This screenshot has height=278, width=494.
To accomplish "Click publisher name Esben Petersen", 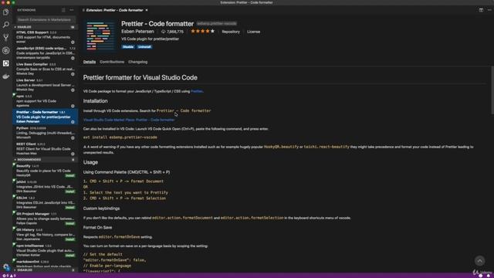I will pyautogui.click(x=137, y=32).
